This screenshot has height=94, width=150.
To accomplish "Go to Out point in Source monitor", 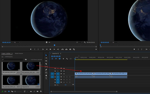I will click(58, 49).
